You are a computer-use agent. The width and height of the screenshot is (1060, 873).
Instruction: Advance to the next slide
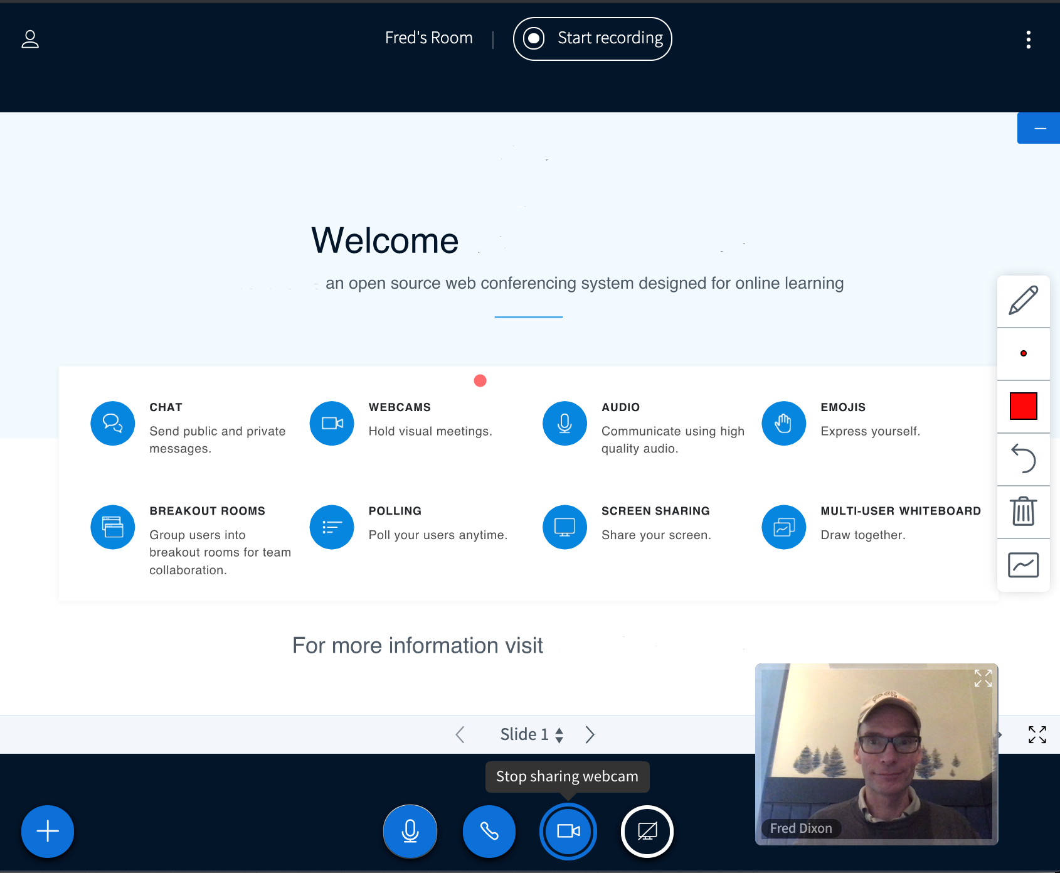590,734
